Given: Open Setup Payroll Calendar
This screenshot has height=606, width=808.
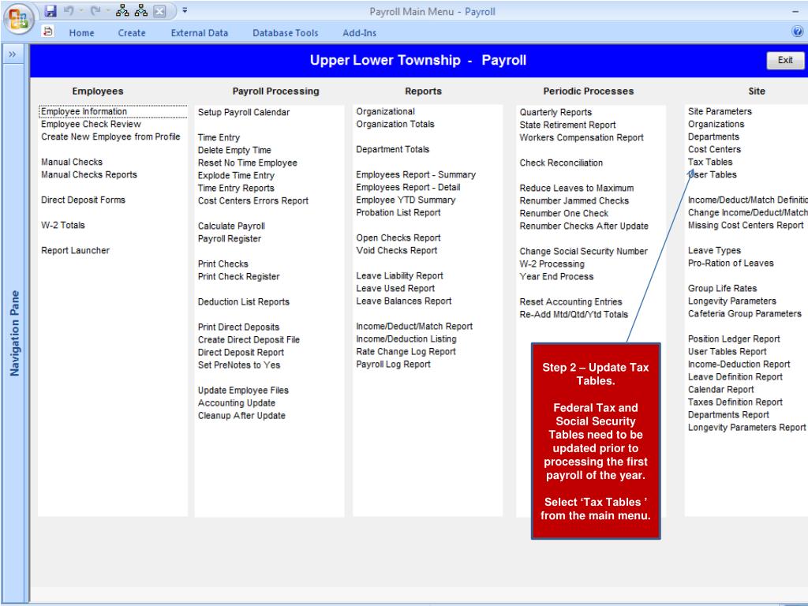Looking at the screenshot, I should tap(244, 112).
